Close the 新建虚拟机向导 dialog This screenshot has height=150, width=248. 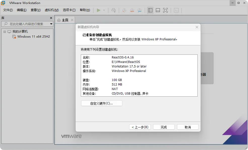(x=197, y=27)
